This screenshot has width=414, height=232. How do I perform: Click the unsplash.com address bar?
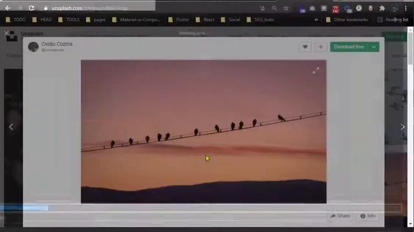[90, 8]
